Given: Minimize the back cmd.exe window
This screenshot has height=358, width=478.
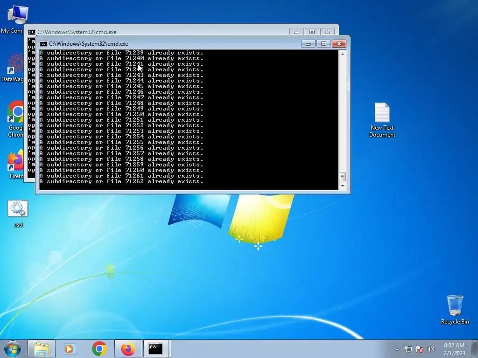Looking at the screenshot, I should pos(296,32).
